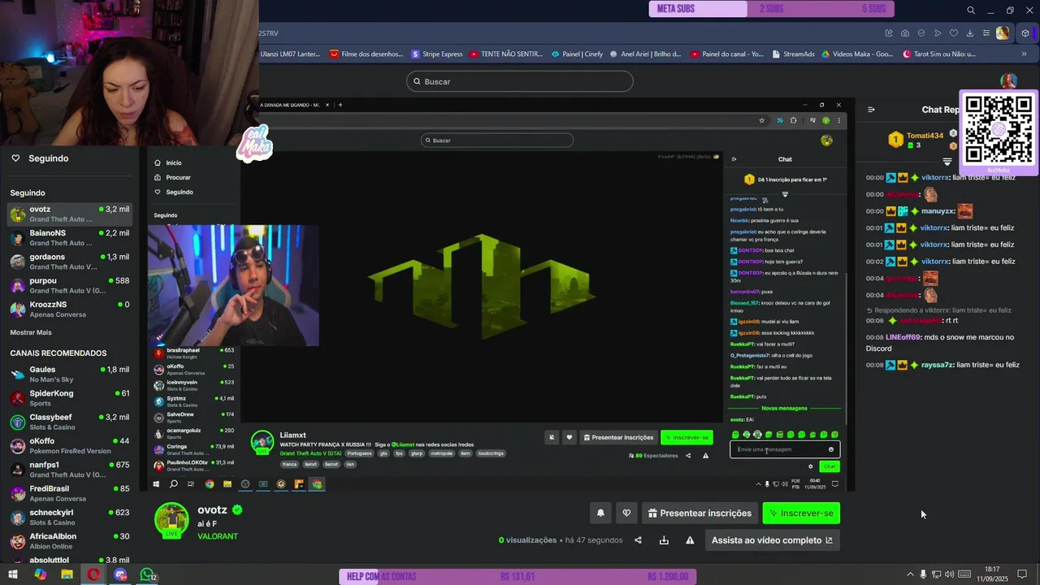Click the Buscar search field
Image resolution: width=1040 pixels, height=585 pixels.
520,81
